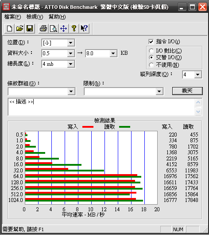Toggle the 指令 I/O checkbox
The width and height of the screenshot is (209, 236).
click(151, 42)
